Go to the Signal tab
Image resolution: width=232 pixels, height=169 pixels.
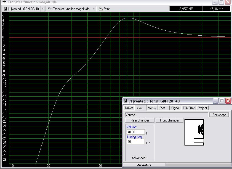point(175,108)
